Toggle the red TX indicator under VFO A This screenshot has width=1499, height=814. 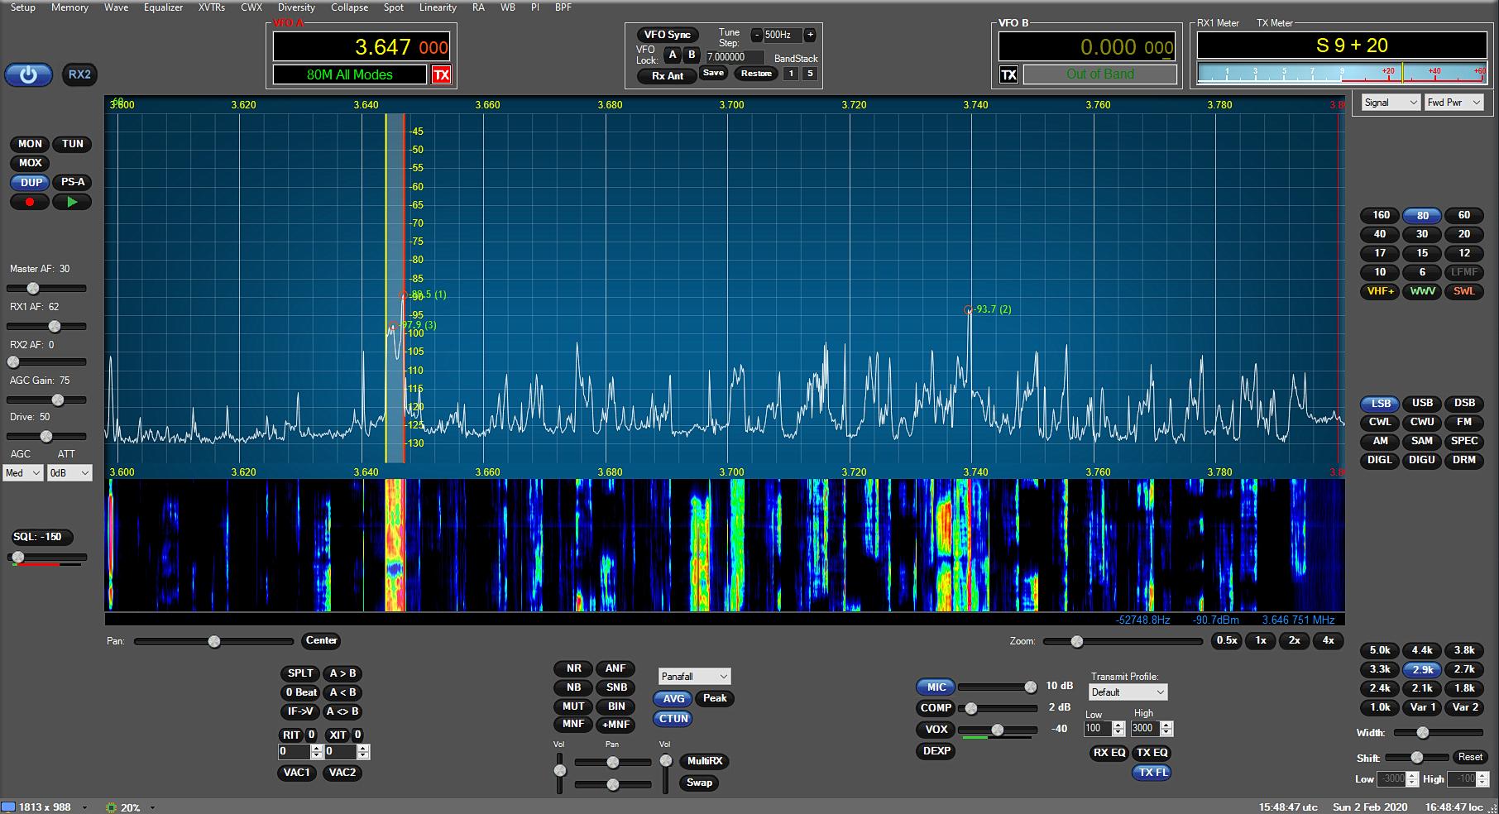[442, 74]
